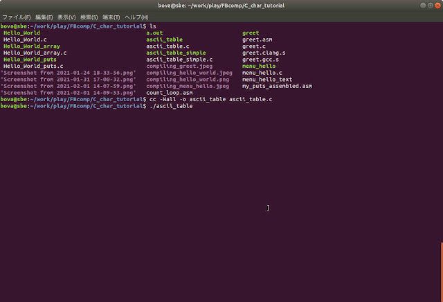Click Screenshot from 2021-01-24 18-33-56.png
443x302 pixels.
click(x=69, y=73)
